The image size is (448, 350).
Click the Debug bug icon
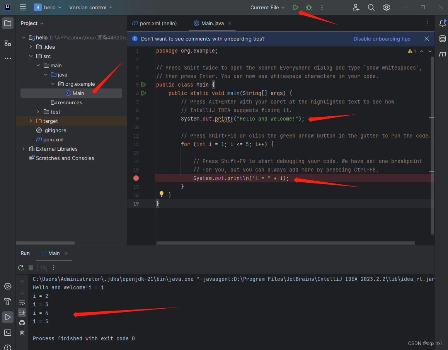[308, 7]
